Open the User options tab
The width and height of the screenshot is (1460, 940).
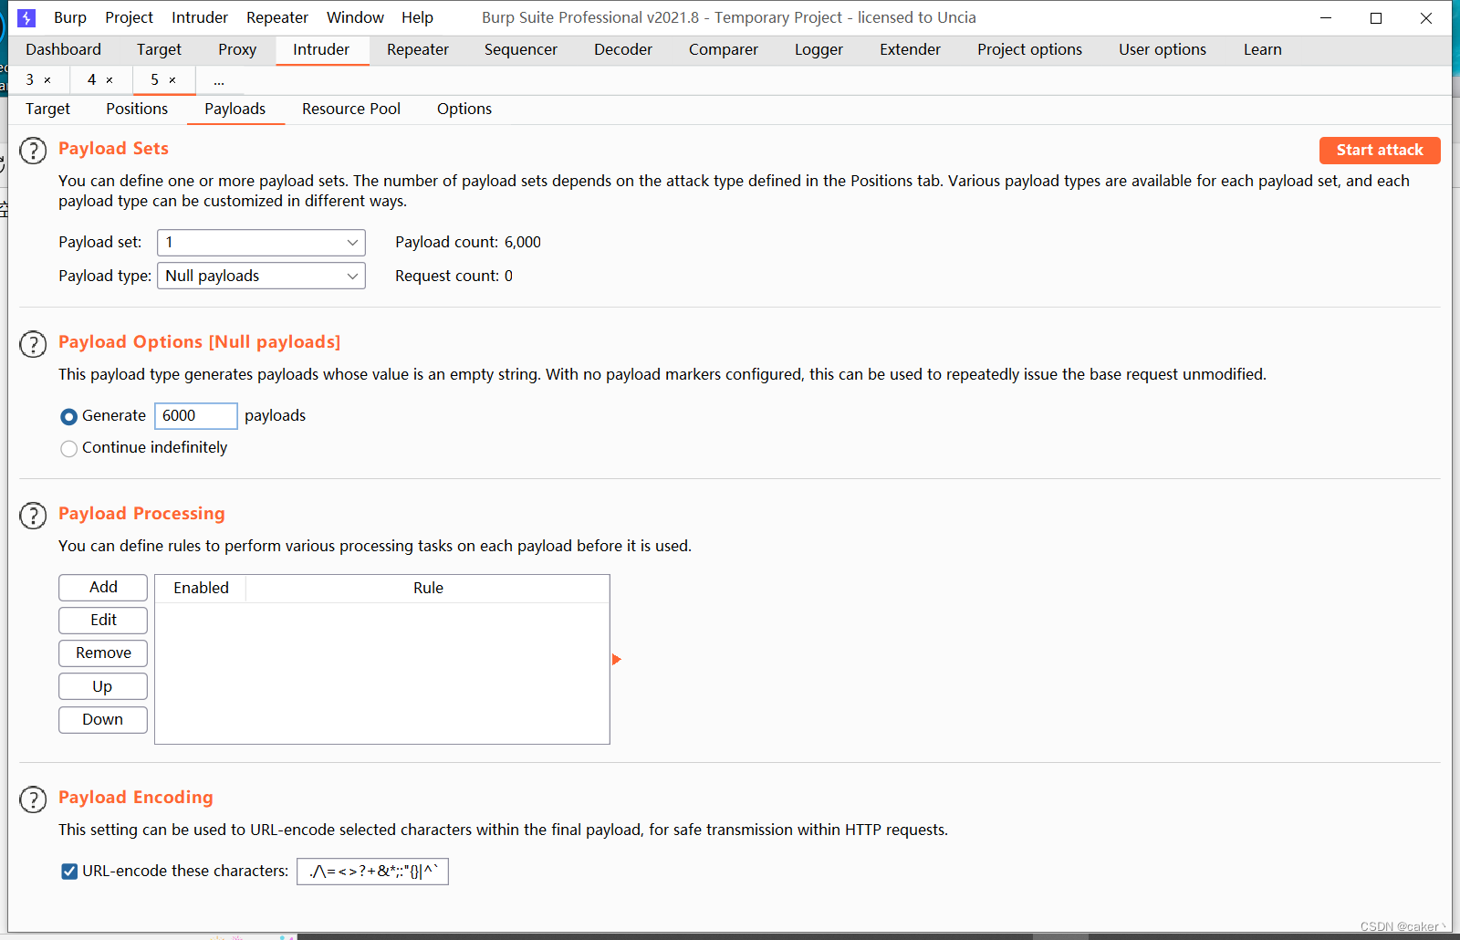[x=1163, y=49]
